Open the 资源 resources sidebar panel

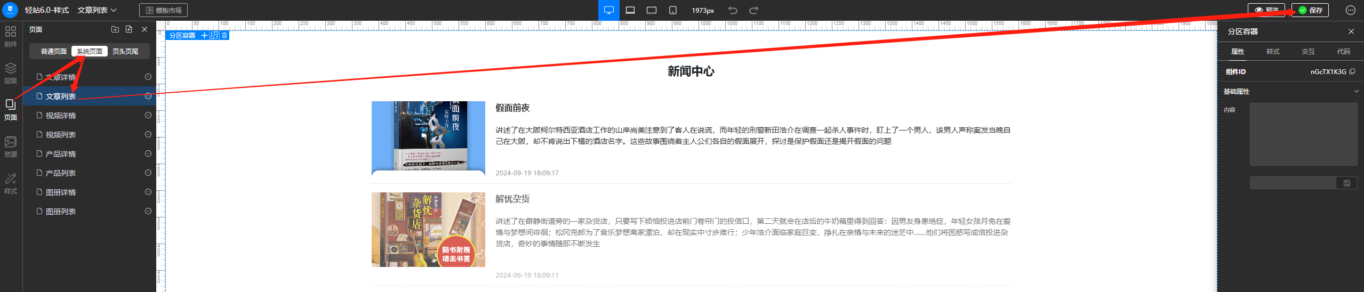11,147
